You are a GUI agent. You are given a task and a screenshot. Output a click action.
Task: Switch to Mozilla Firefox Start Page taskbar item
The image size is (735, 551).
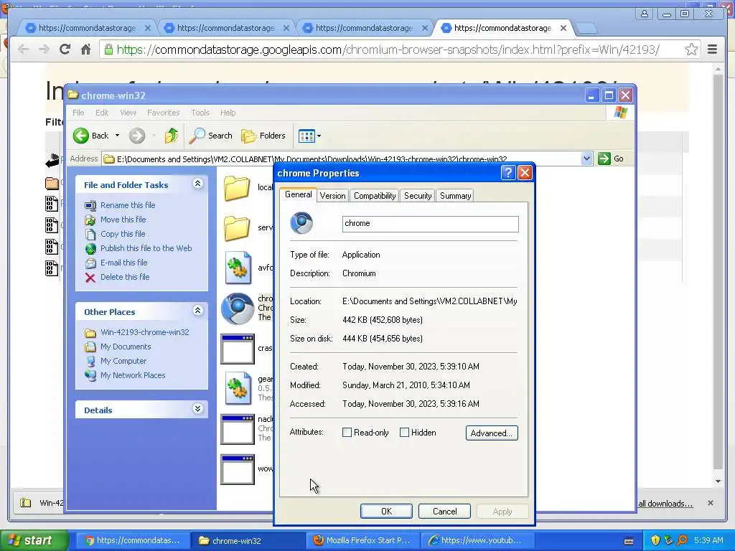coord(362,540)
